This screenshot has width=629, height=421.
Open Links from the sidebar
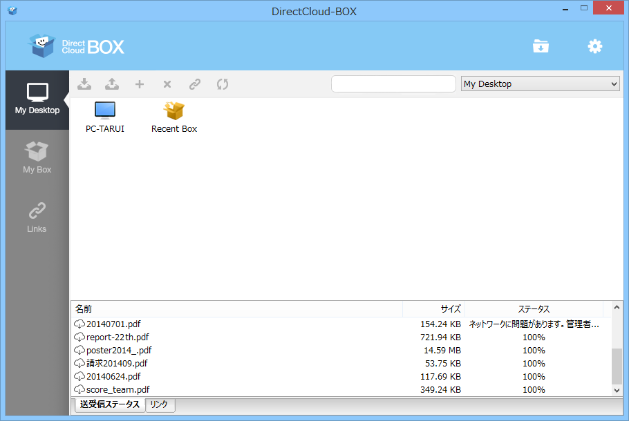pos(37,216)
